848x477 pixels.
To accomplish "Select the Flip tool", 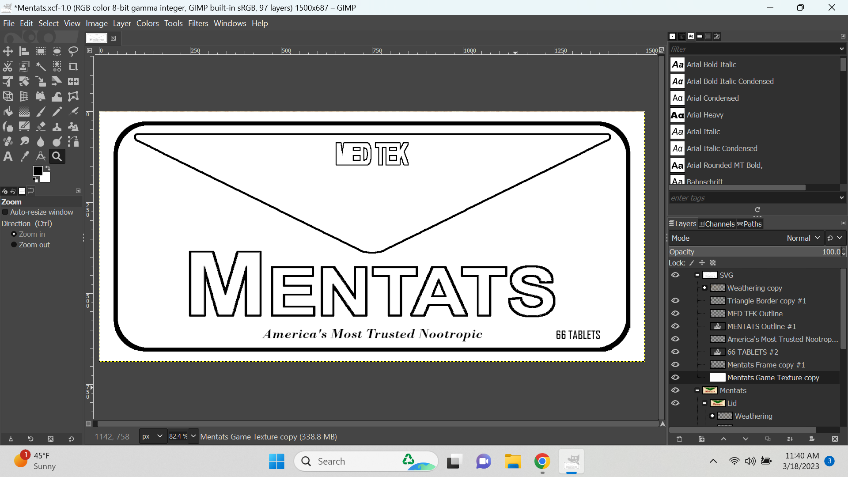I will pyautogui.click(x=73, y=81).
